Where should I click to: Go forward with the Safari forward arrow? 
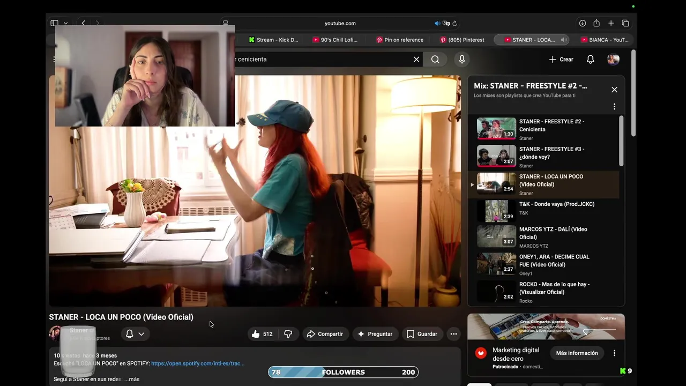pos(97,23)
